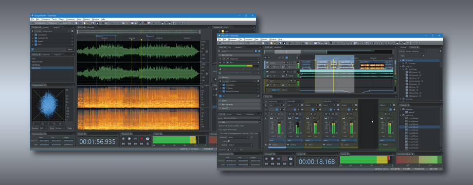Viewport: 473px width, 185px height.
Task: Click the Effects filter input field
Action: 413,55
